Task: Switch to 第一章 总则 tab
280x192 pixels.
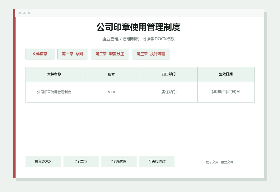Action: [72, 54]
